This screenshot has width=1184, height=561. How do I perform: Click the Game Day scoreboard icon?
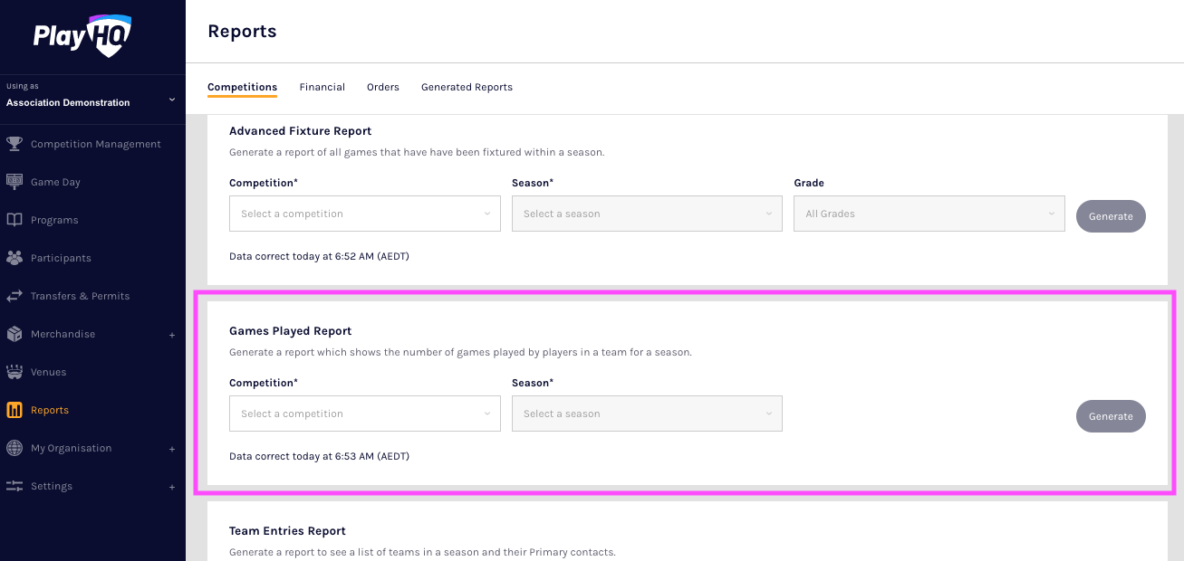14,182
